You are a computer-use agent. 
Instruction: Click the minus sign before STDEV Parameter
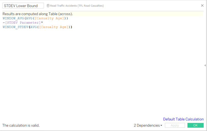4,23
